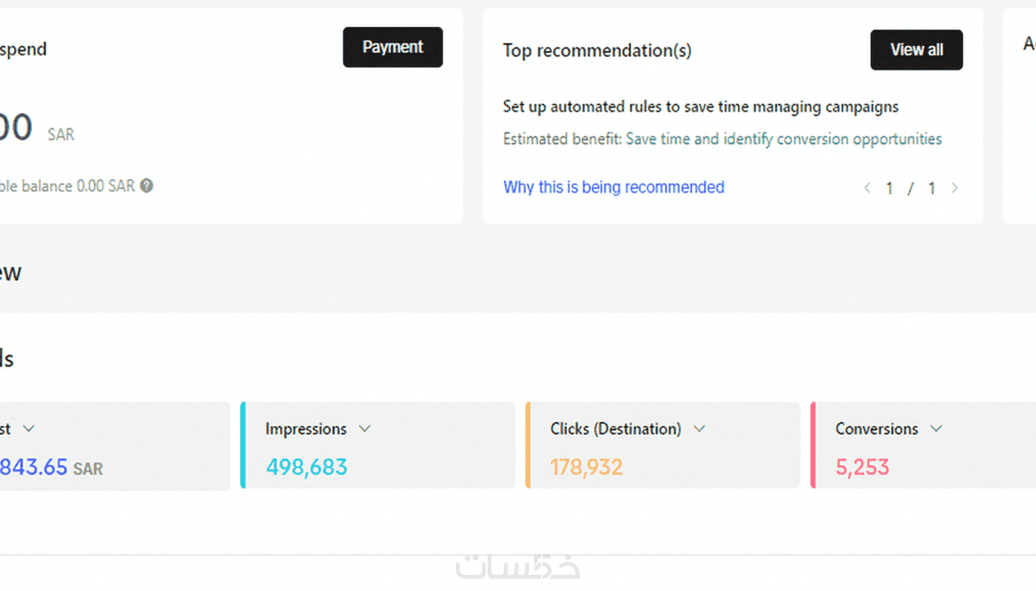
Task: Open the 'Why this is being recommended' link
Action: 613,187
